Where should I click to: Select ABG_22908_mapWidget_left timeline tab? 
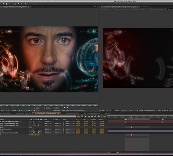point(92,114)
